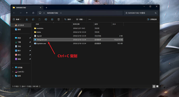Screen dimensions: 179x97
Task: Click the search magnifier icon
Action: point(156,13)
